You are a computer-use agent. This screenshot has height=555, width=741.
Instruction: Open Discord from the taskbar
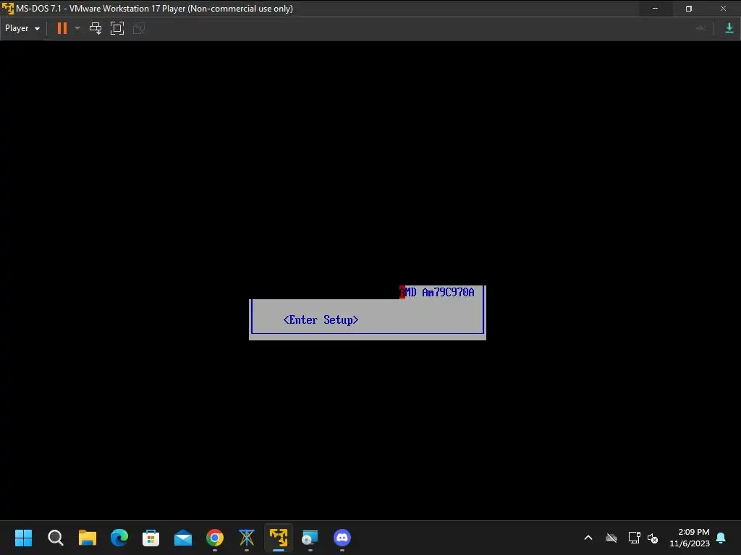click(342, 538)
